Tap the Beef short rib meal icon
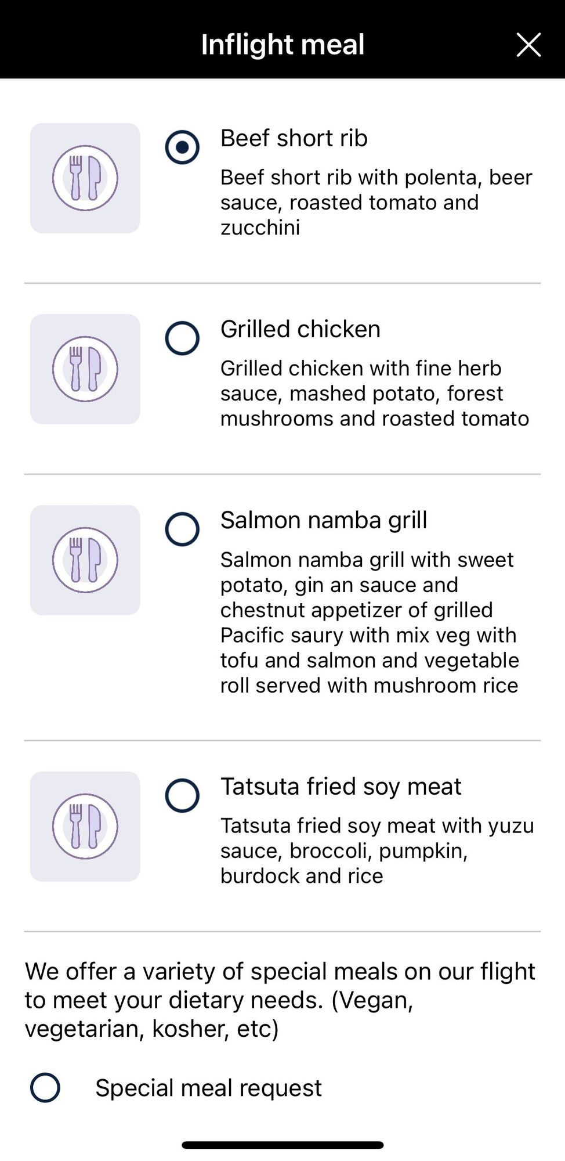The image size is (565, 1161). [x=85, y=178]
